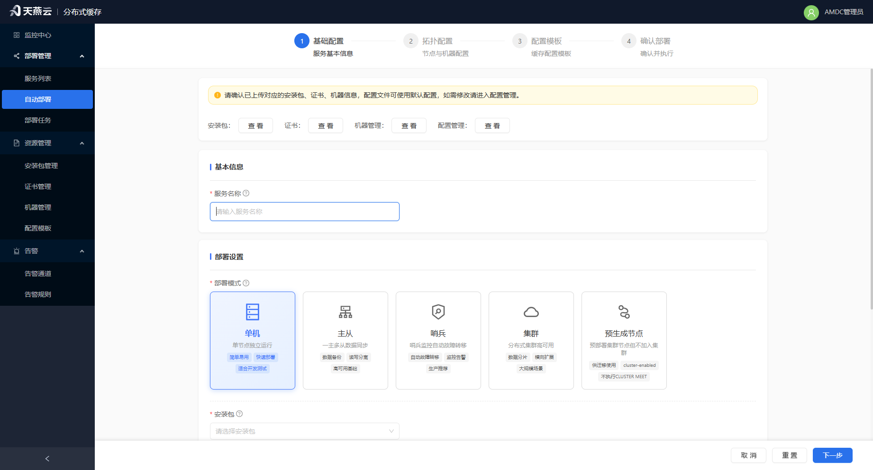This screenshot has width=873, height=470.
Task: Click 查看 button next to 配置管理
Action: (492, 125)
